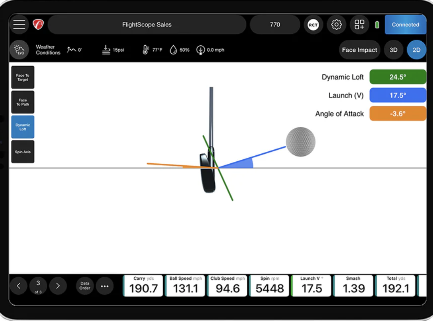Select the Face To Path tab
433x321 pixels.
(23, 102)
